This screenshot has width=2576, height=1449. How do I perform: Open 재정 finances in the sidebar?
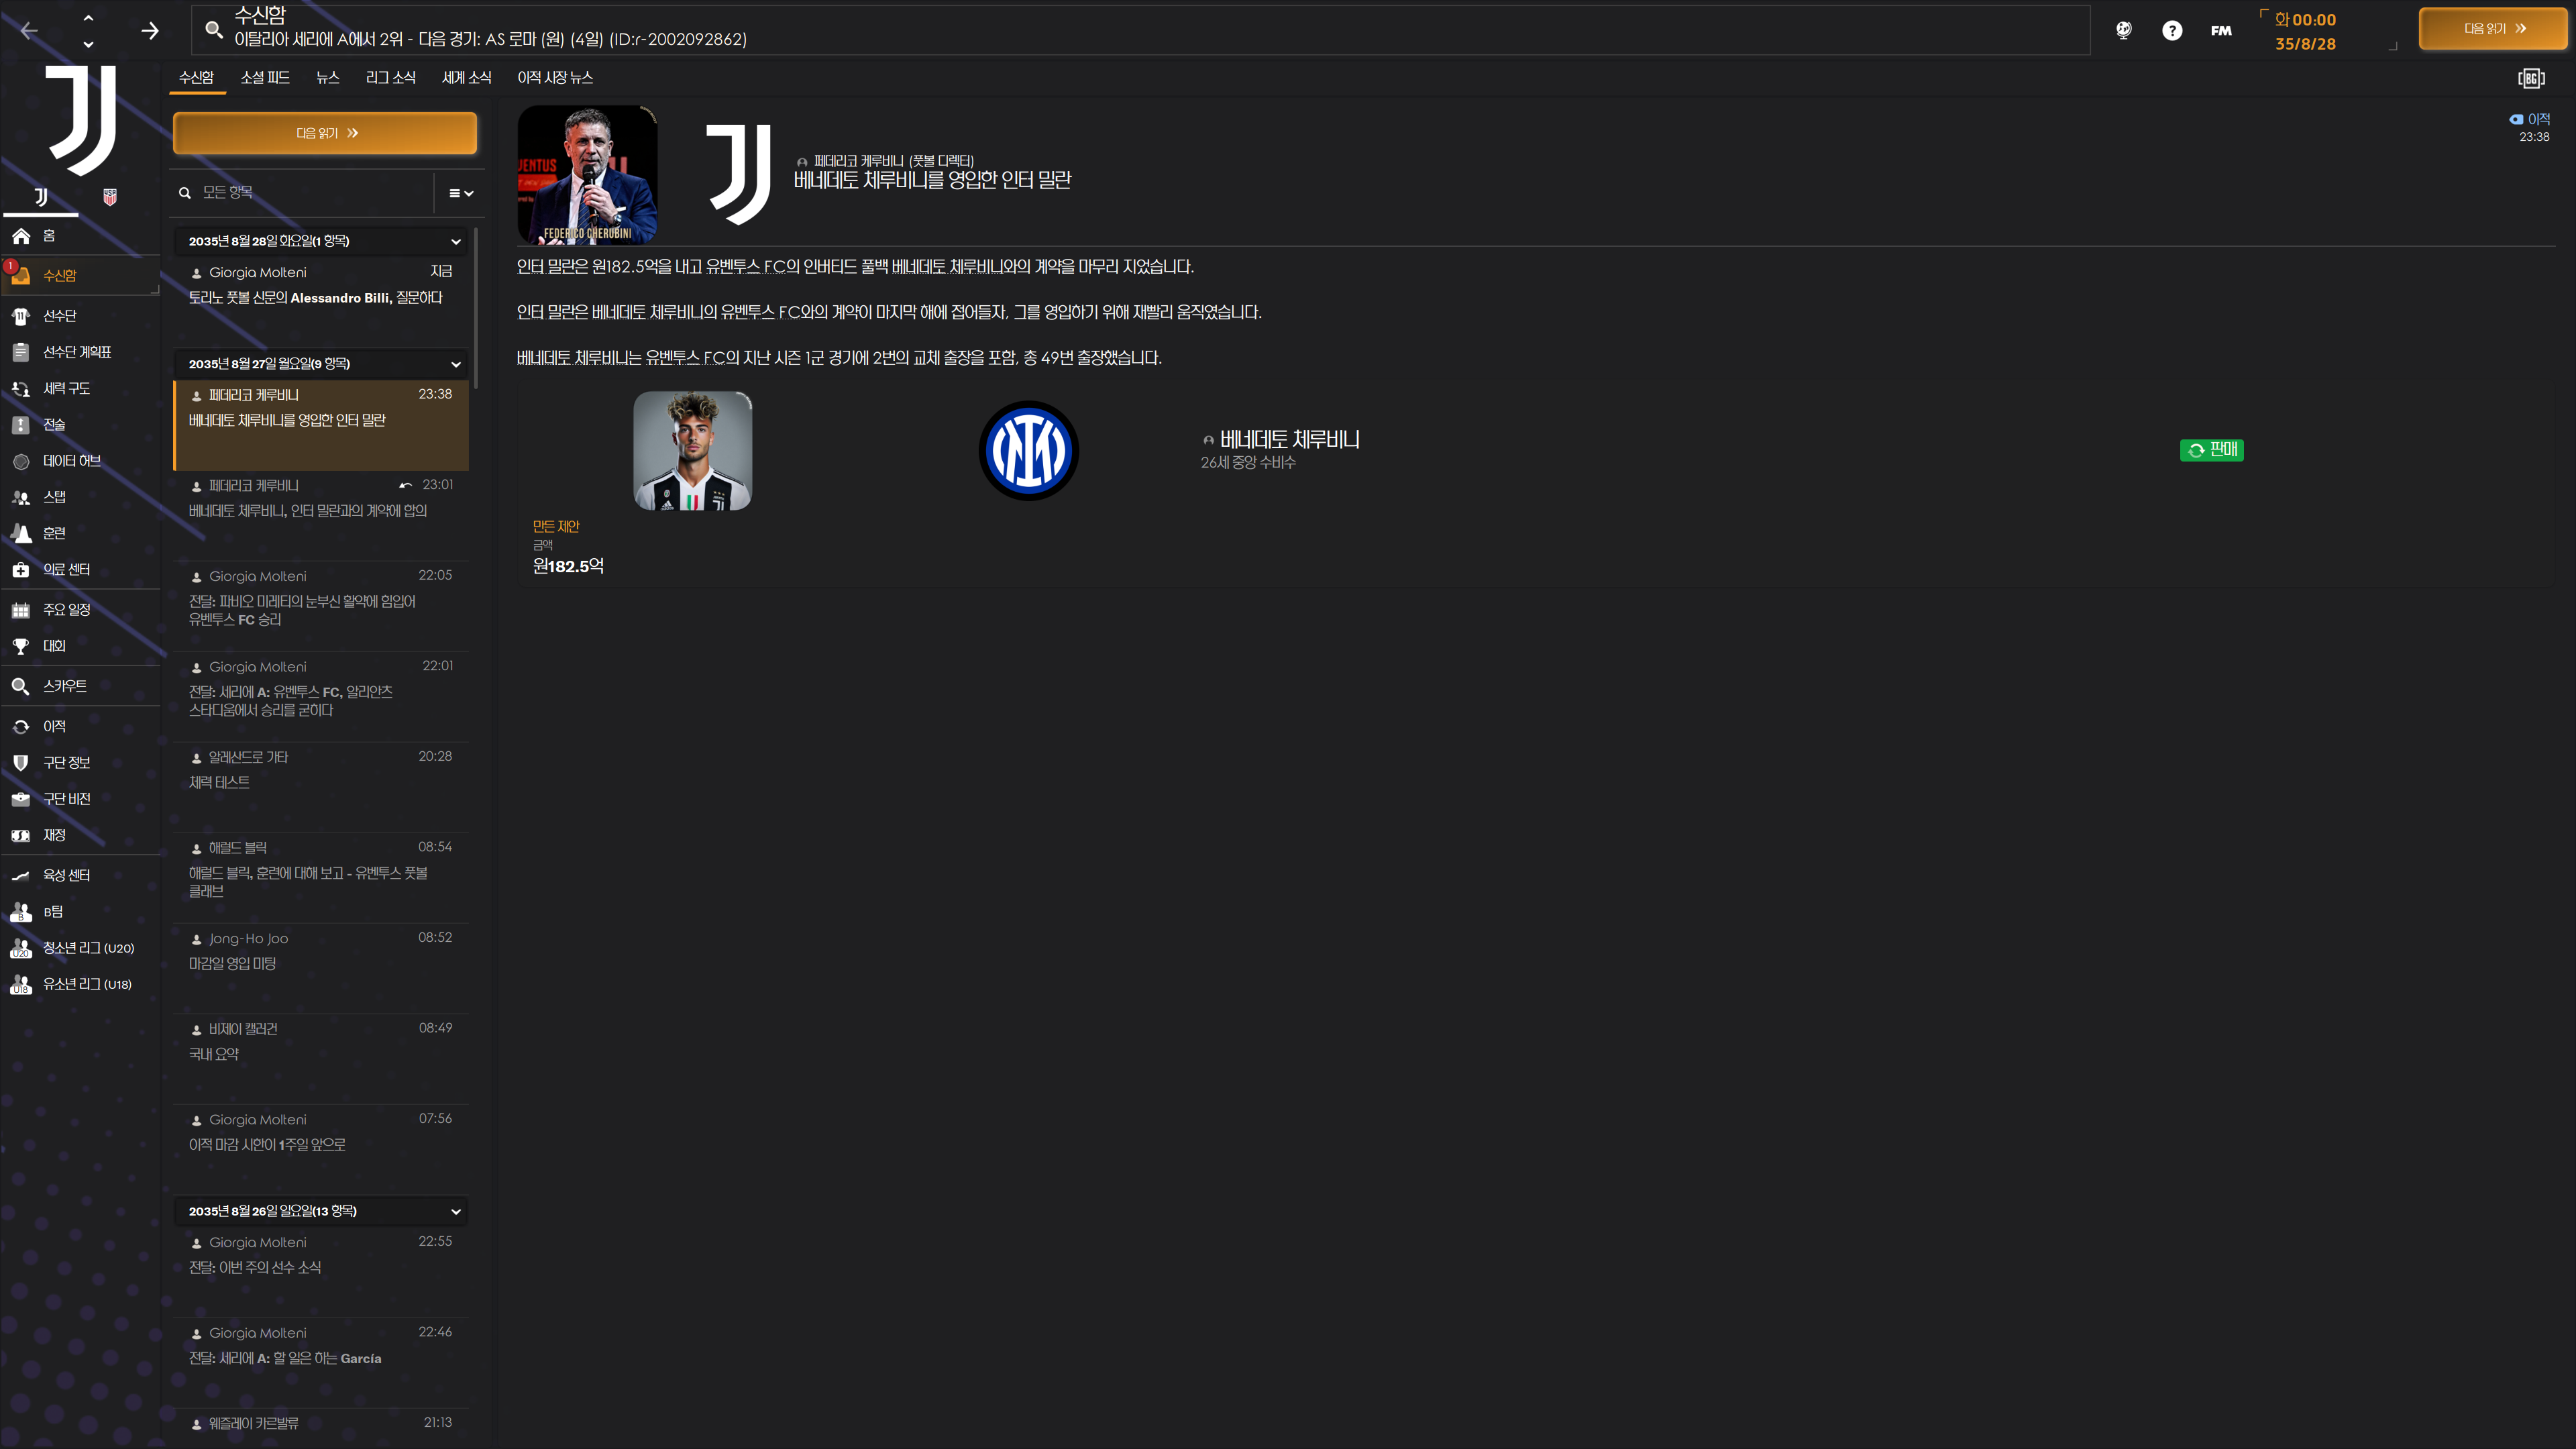[80, 835]
